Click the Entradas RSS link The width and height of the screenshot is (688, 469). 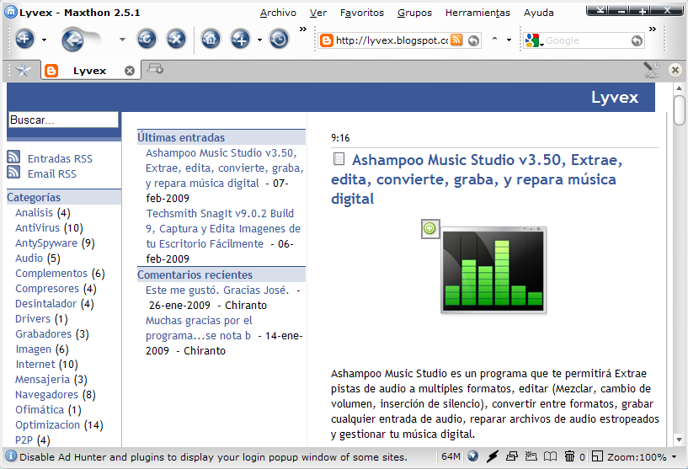click(x=60, y=158)
